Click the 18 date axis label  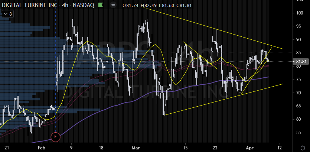[x=101, y=148]
